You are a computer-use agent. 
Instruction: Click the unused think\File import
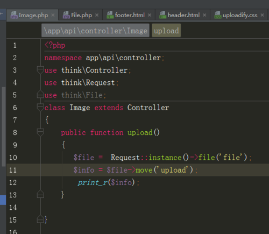point(82,95)
